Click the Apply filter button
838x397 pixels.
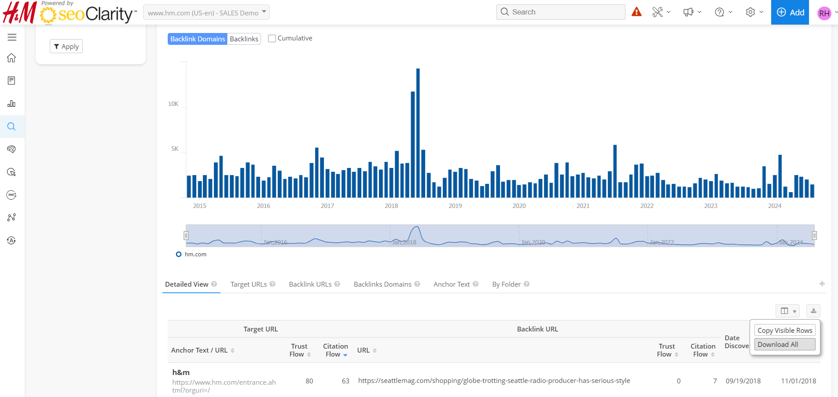click(66, 47)
